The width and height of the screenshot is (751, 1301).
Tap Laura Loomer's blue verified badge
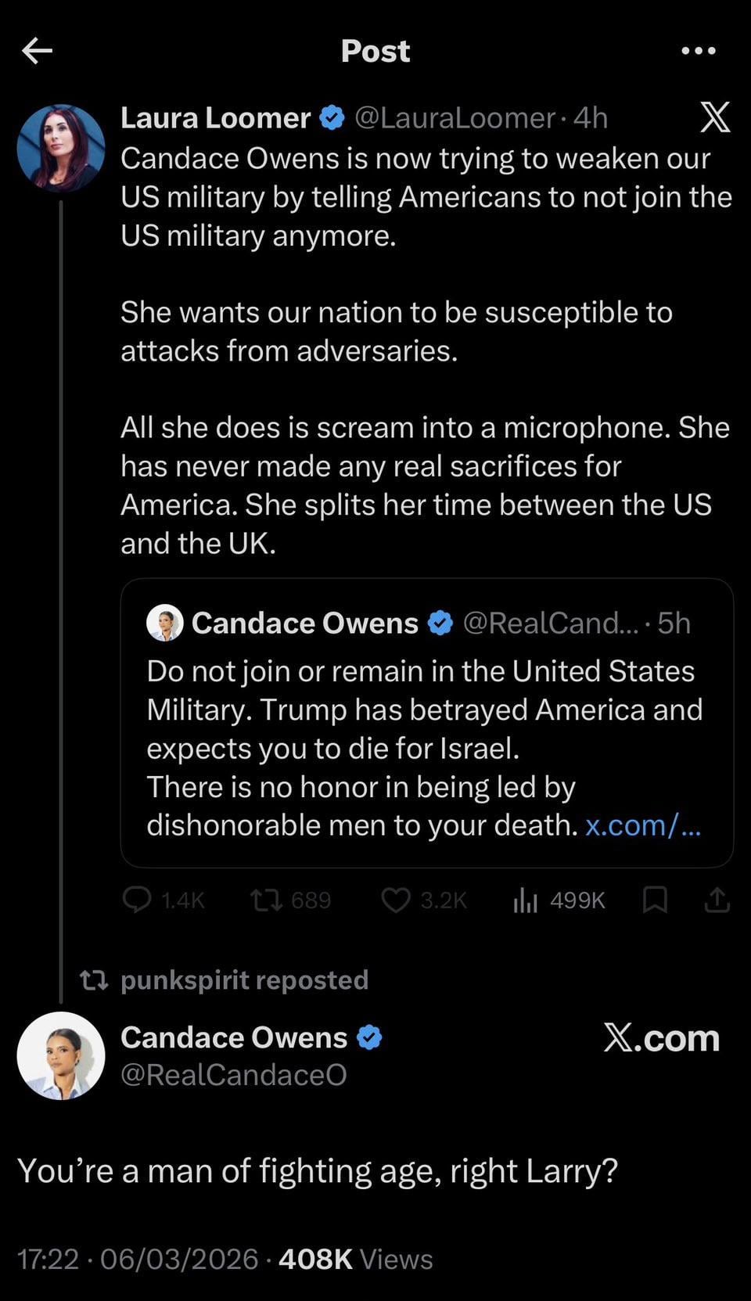(x=332, y=117)
